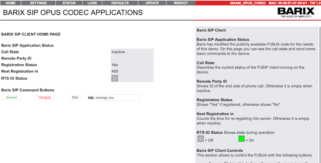
Task: Select the REBOOT tab
Action: 181,3
